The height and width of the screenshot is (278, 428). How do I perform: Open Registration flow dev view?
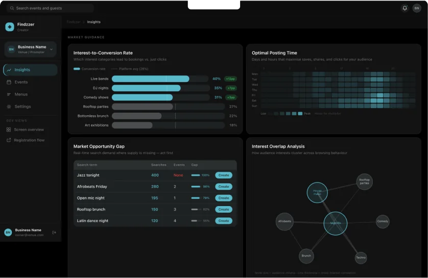click(29, 140)
